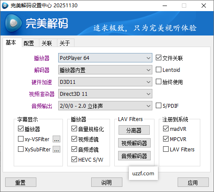Click the 硬件加速 label
Image resolution: width=214 pixels, height=192 pixels.
tap(42, 82)
